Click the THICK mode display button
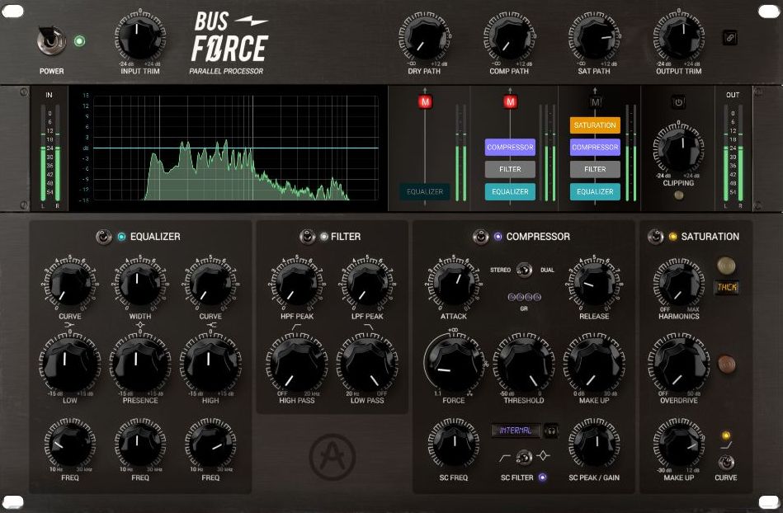 pos(727,287)
